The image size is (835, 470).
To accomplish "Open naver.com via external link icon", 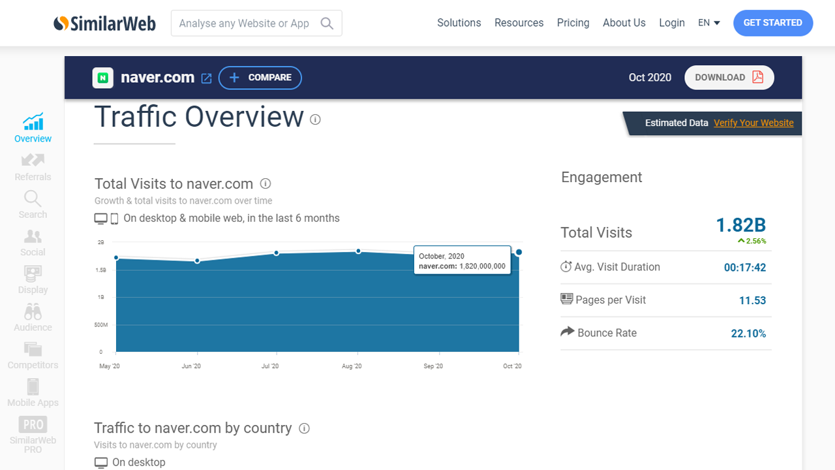I will pyautogui.click(x=206, y=78).
